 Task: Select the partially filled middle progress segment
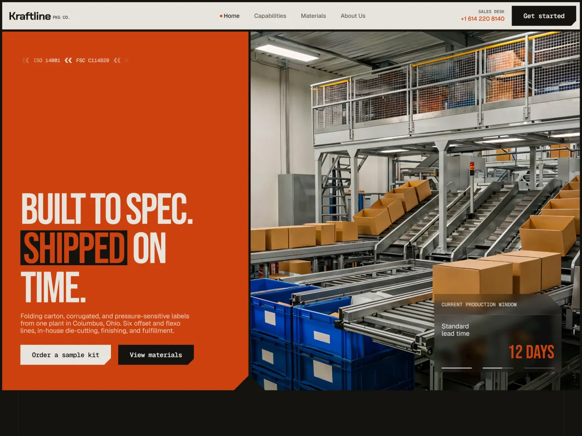coord(498,367)
